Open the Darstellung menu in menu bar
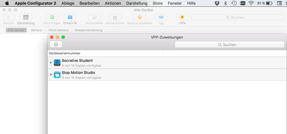 [137, 3]
